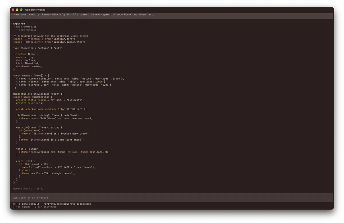Click the 'Codigrate Vienna' window title
344x223 pixels.
pyautogui.click(x=35, y=10)
